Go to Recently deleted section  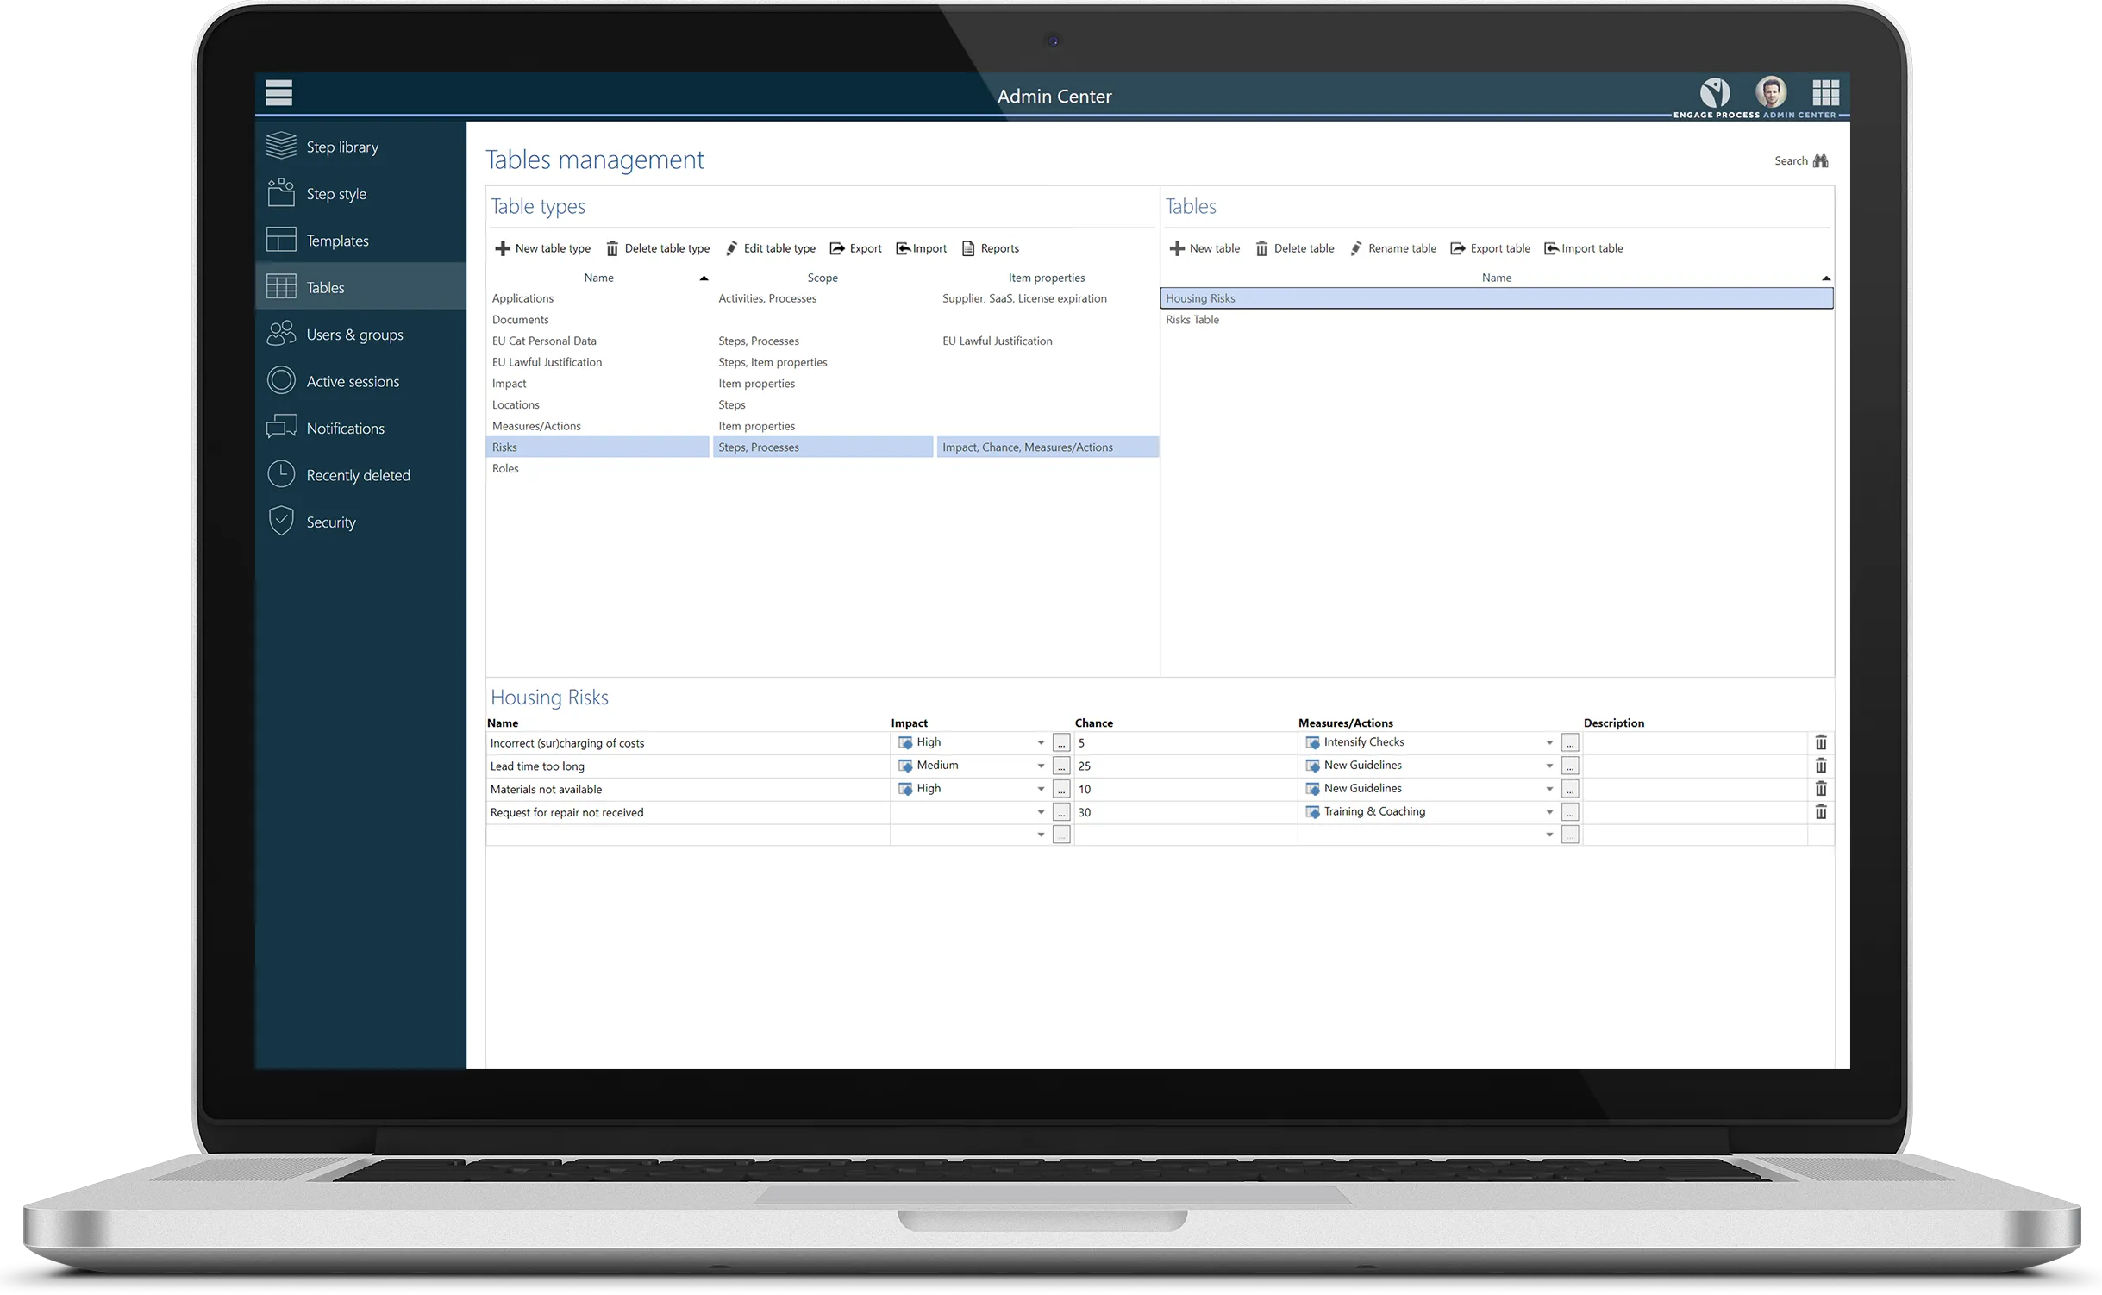point(358,475)
